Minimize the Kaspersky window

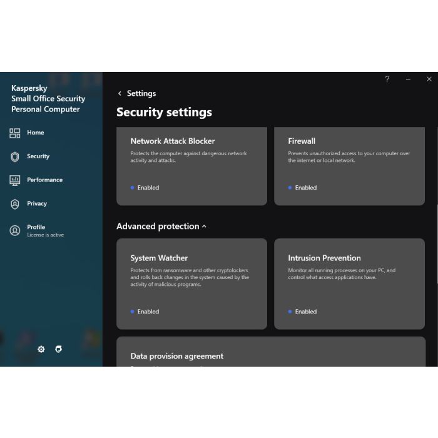(x=408, y=79)
